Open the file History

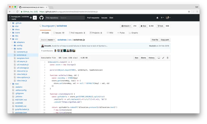(152, 58)
